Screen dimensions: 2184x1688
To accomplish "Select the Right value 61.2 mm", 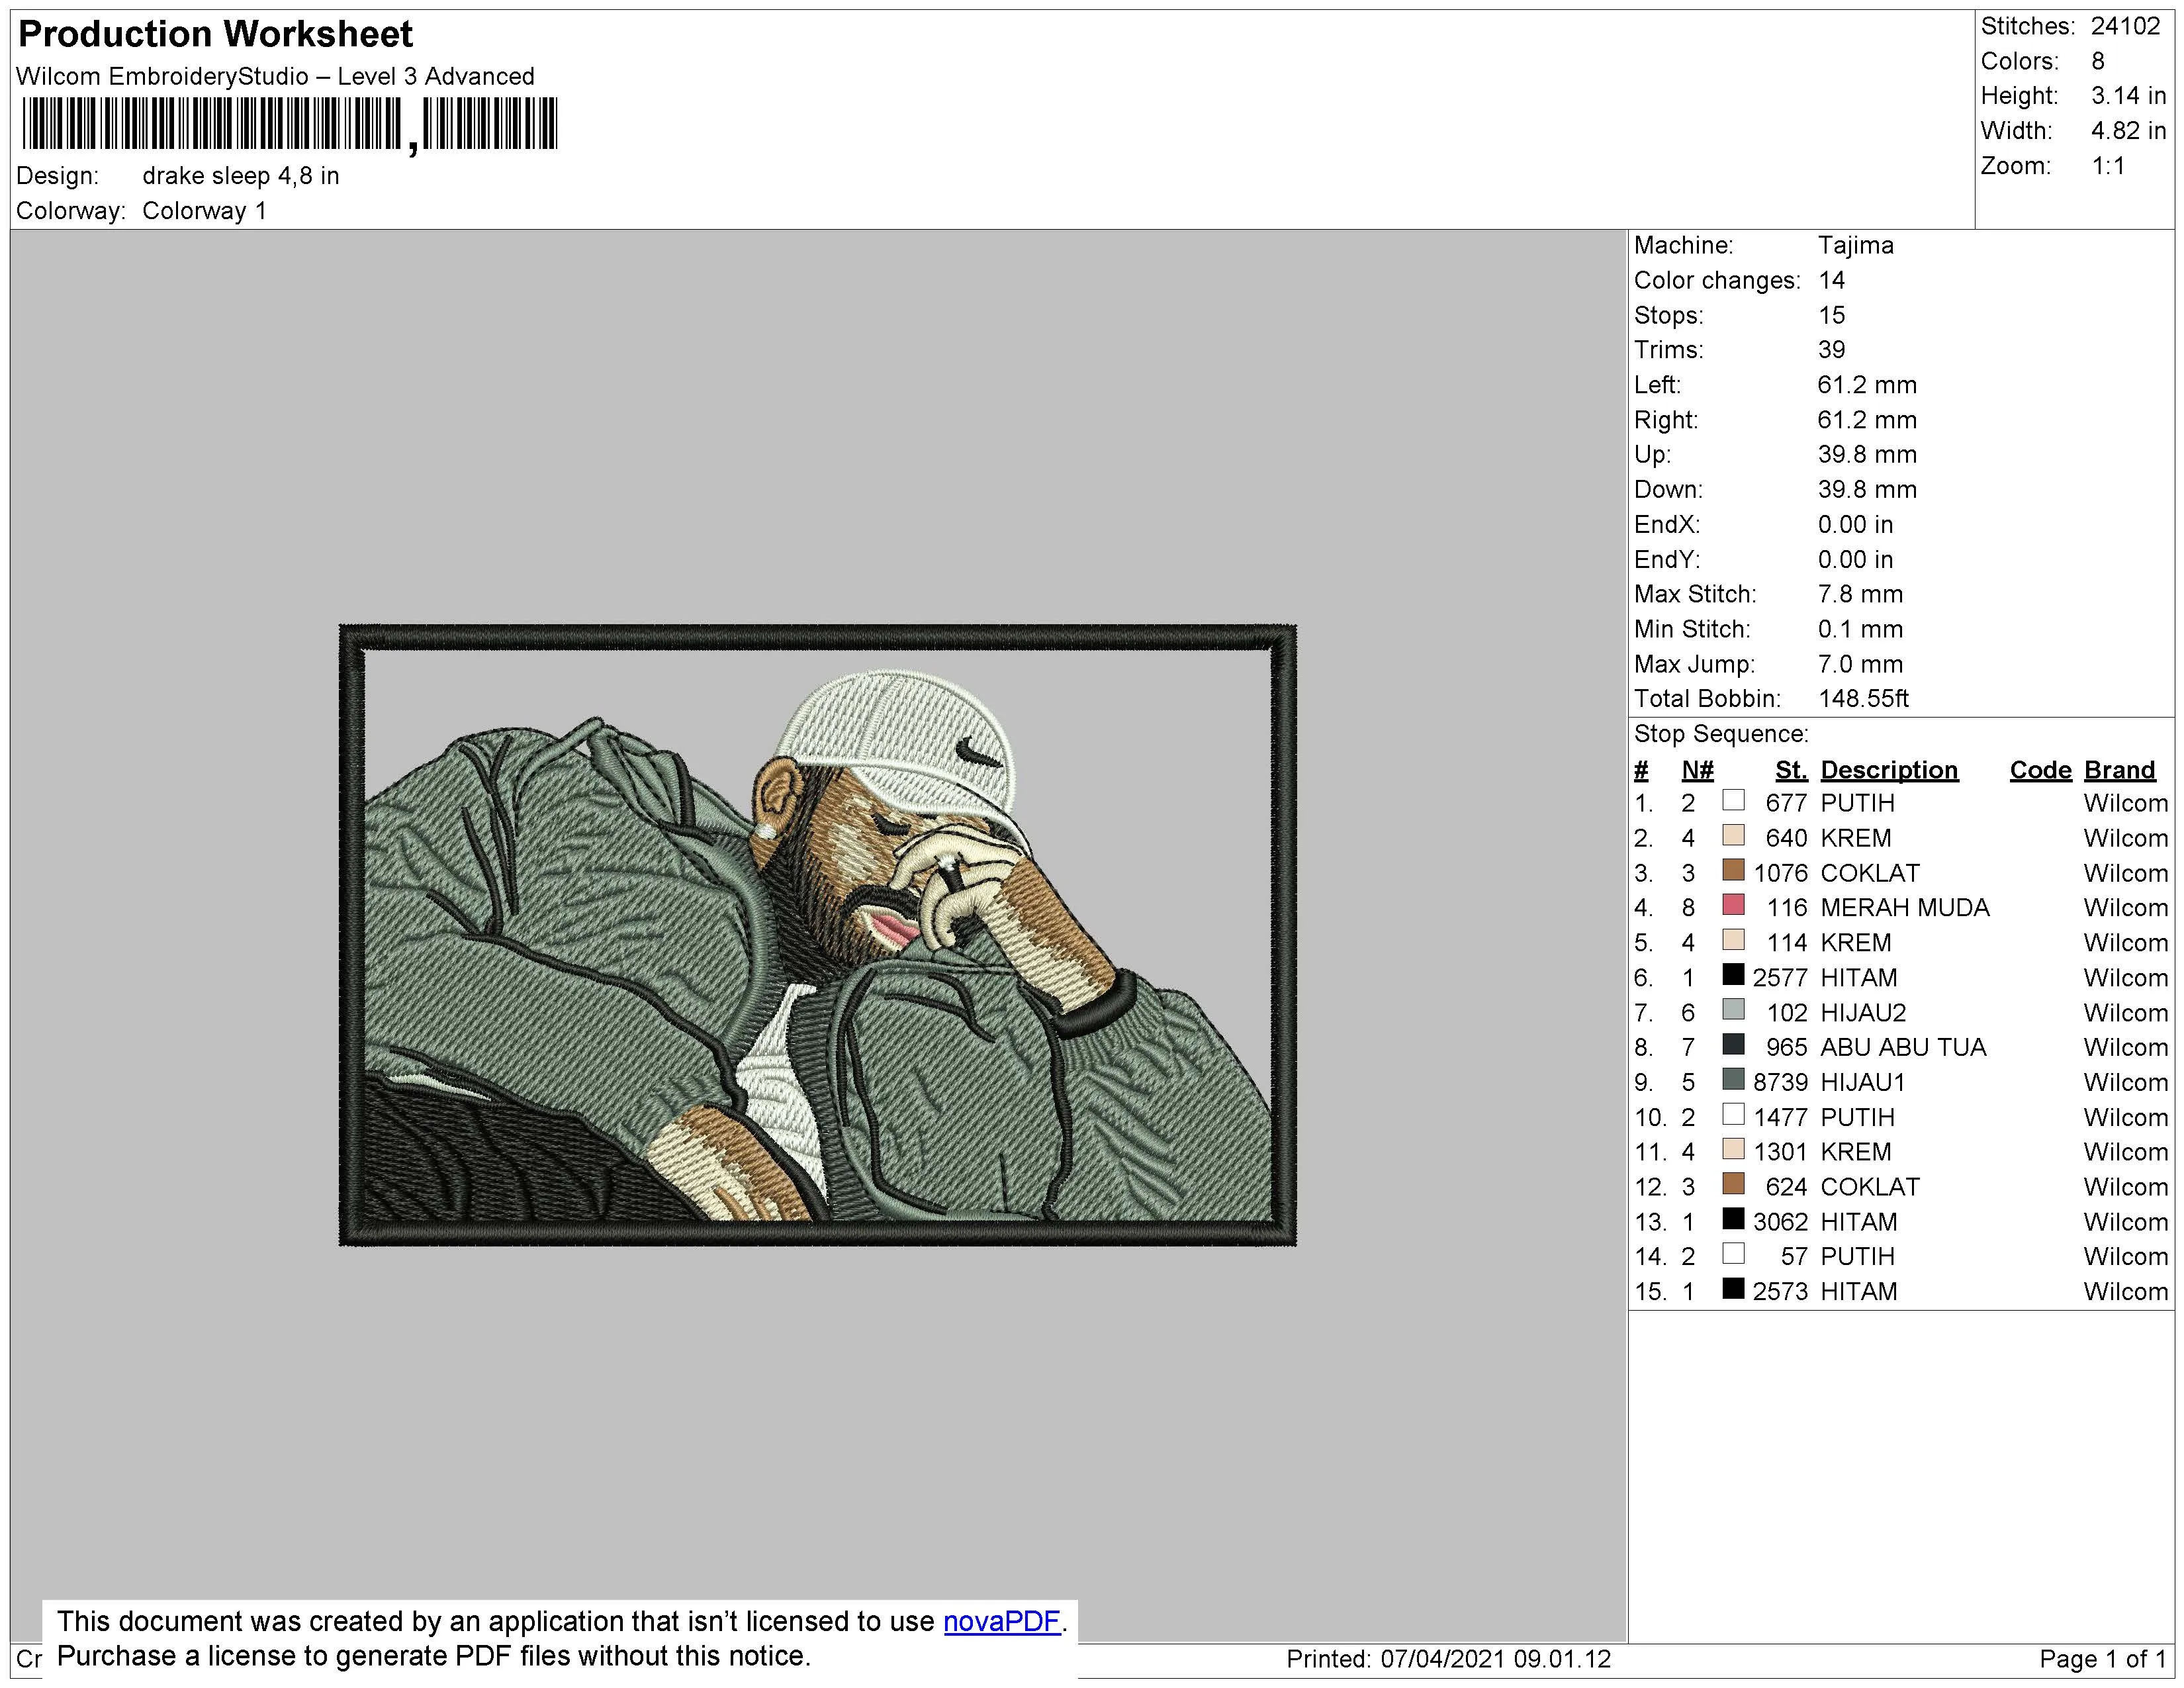I will (1867, 420).
